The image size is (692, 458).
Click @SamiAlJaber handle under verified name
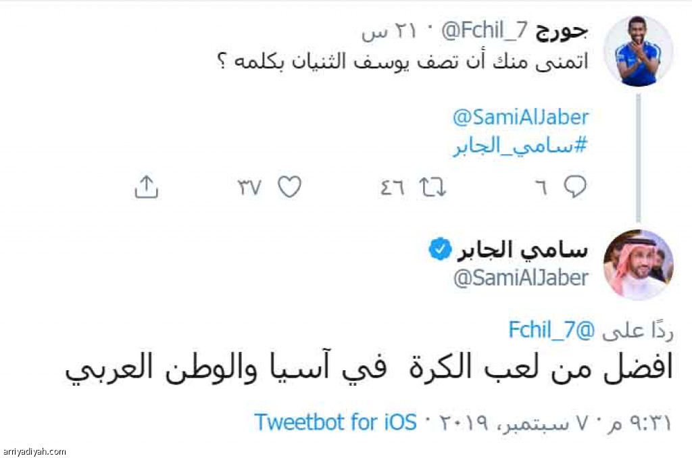[521, 278]
